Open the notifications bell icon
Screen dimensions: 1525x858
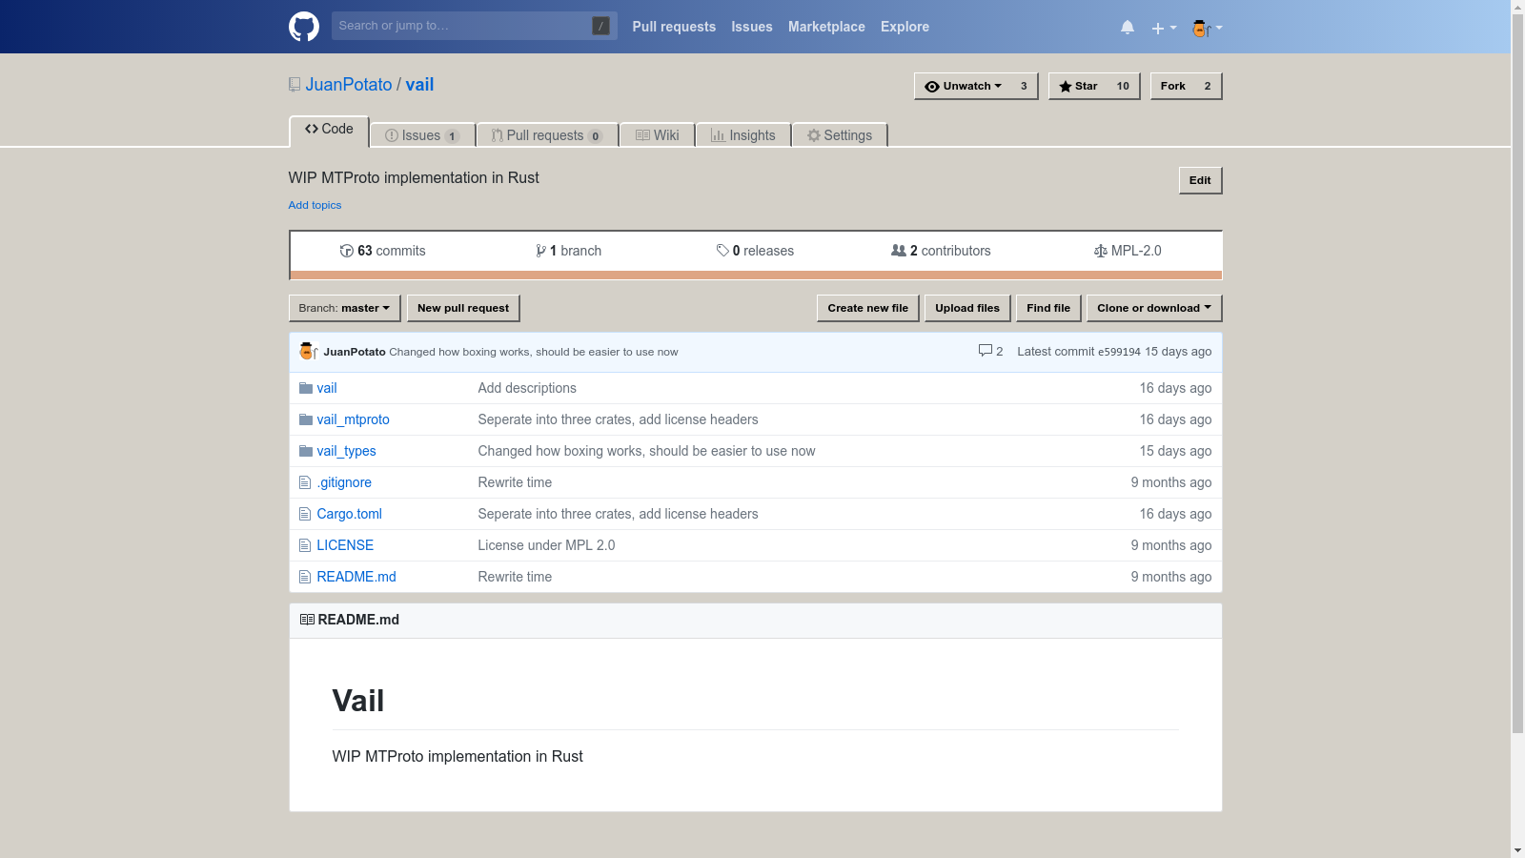tap(1128, 28)
